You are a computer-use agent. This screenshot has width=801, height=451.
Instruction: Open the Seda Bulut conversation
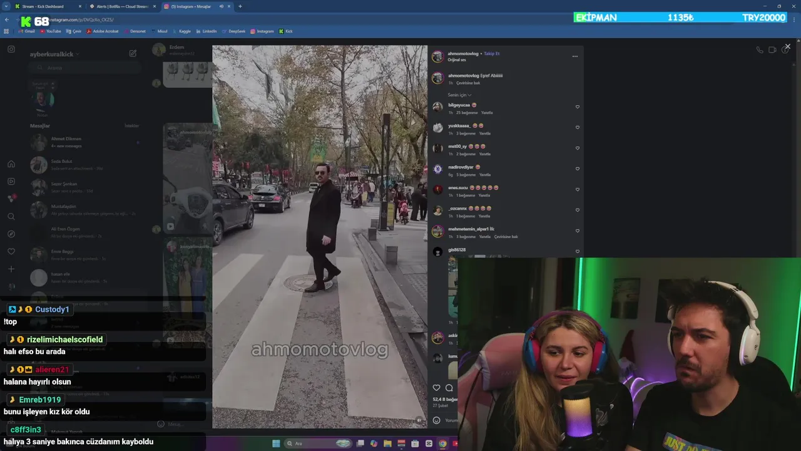click(84, 165)
